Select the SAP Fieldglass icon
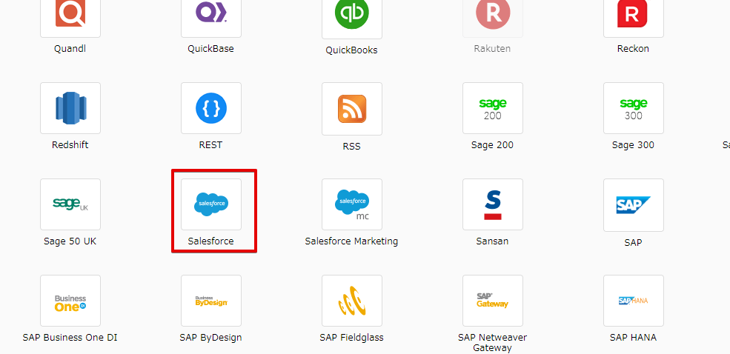Screen dimensions: 730x354 [352, 301]
